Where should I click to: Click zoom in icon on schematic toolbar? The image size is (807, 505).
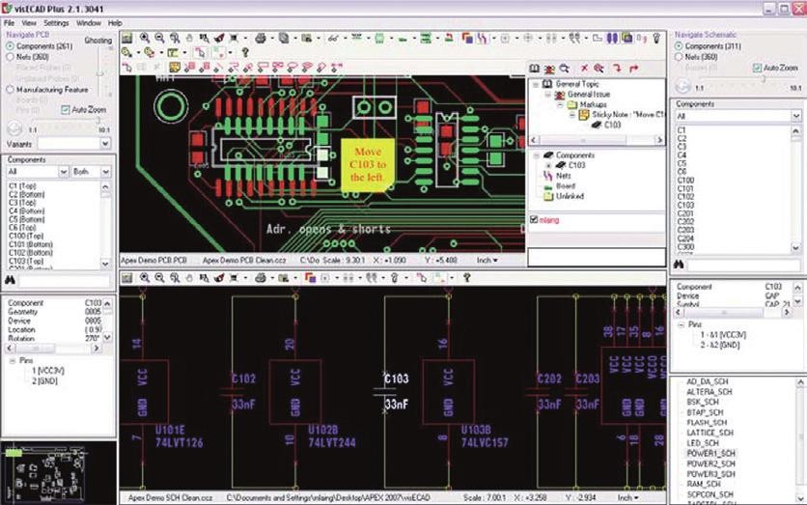point(144,278)
